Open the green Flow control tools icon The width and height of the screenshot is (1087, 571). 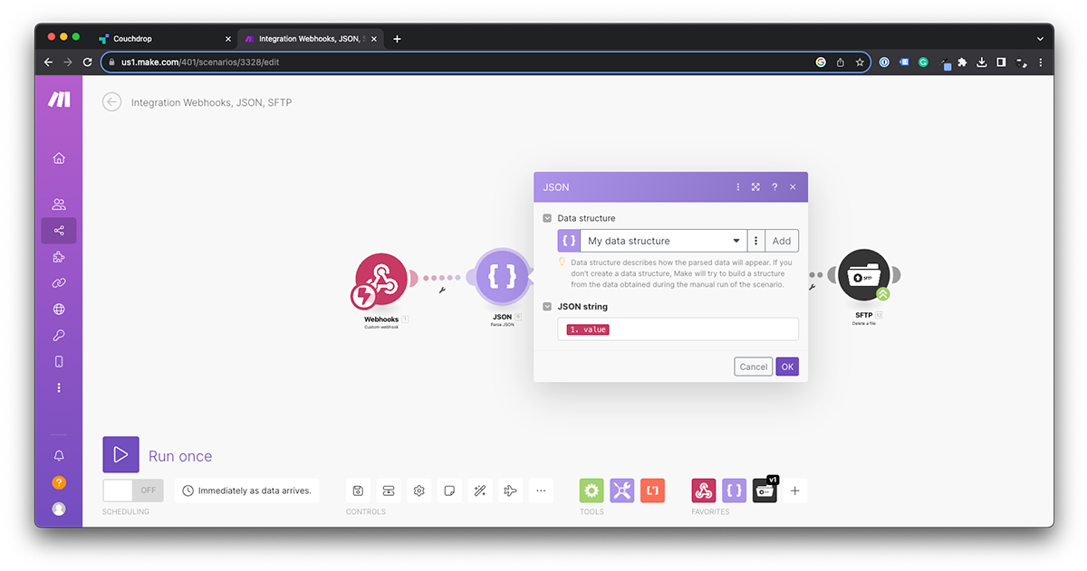(x=592, y=490)
